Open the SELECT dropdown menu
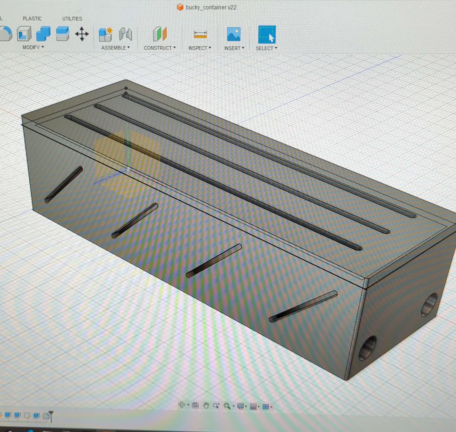This screenshot has width=456, height=432. pyautogui.click(x=266, y=48)
